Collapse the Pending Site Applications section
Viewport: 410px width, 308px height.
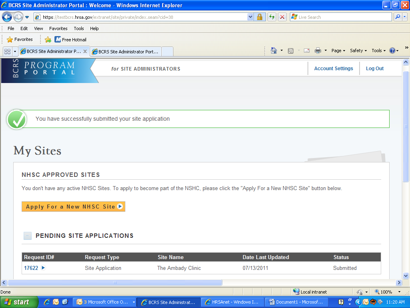27,236
